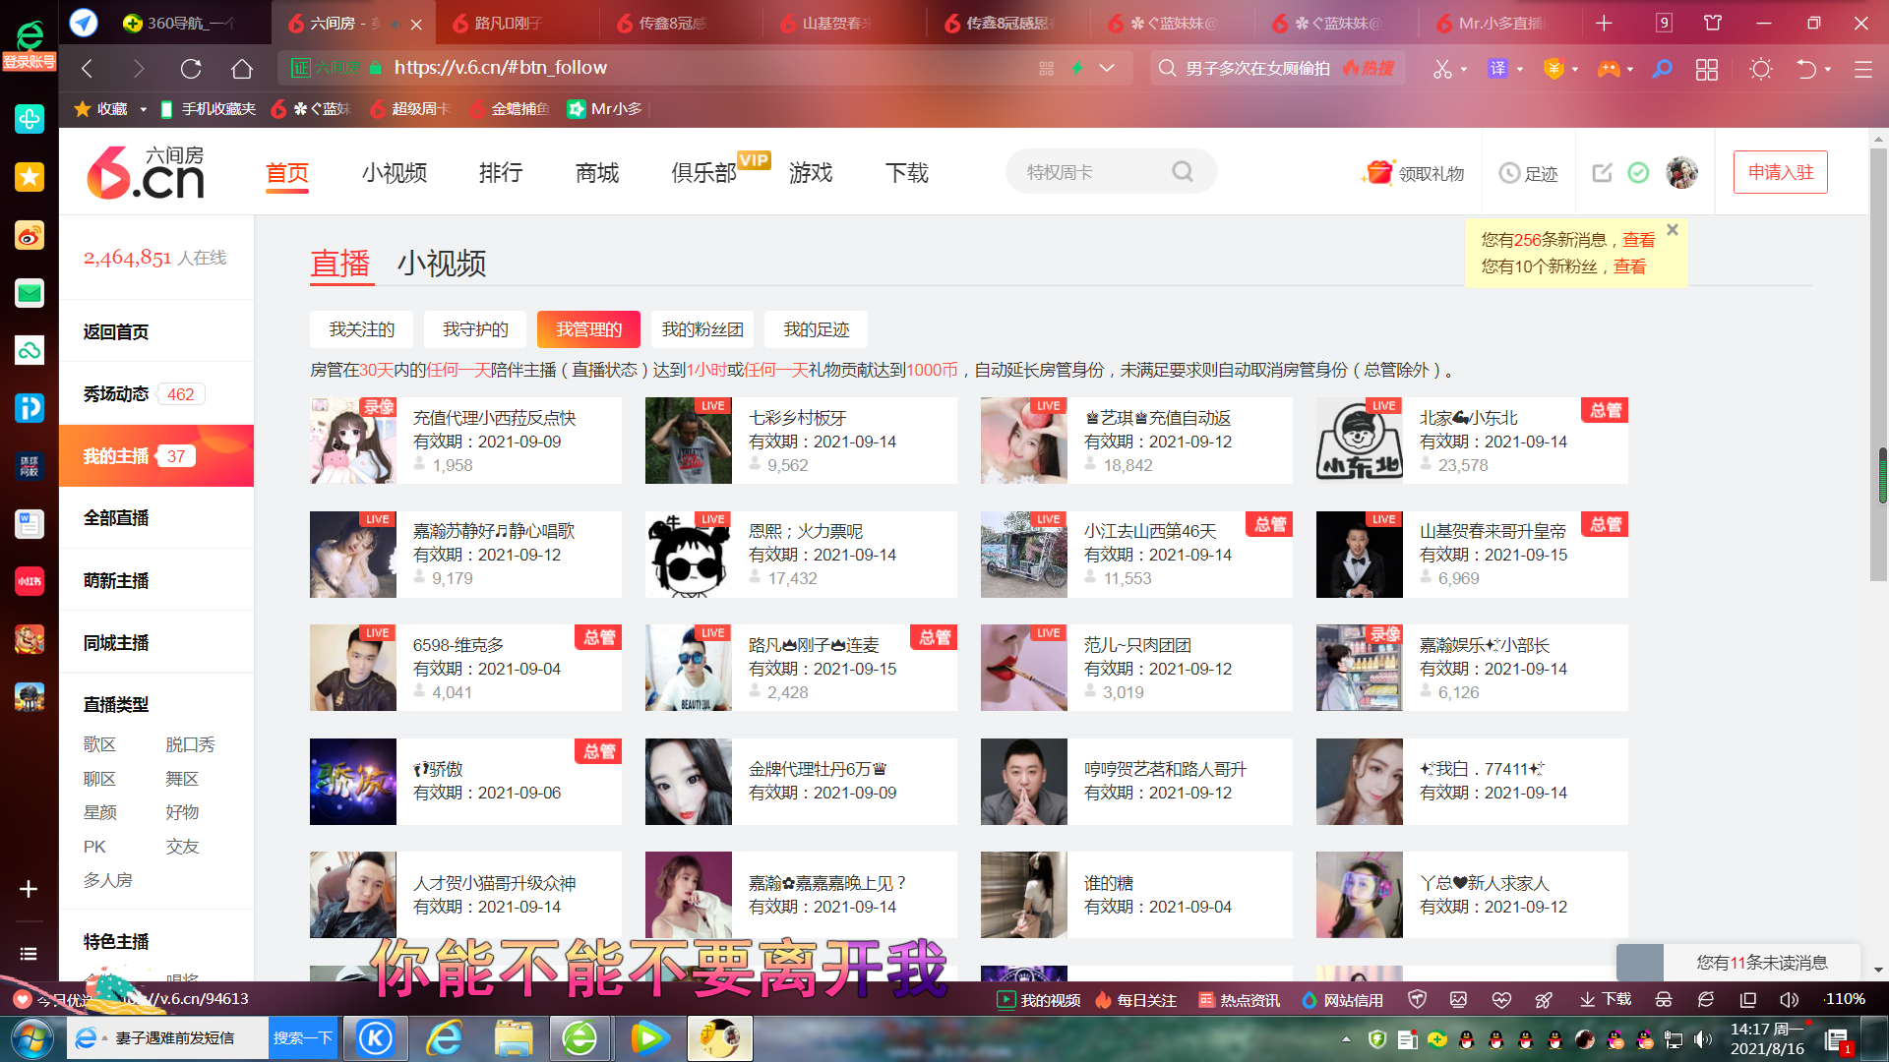Click the 搜索一下 taskbar button

coord(303,1038)
